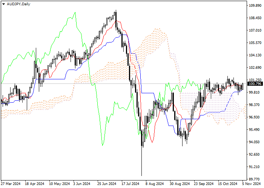Open the dropdown arrow beside AUDJPY,Daily
This screenshot has width=264, height=188.
click(3, 4)
